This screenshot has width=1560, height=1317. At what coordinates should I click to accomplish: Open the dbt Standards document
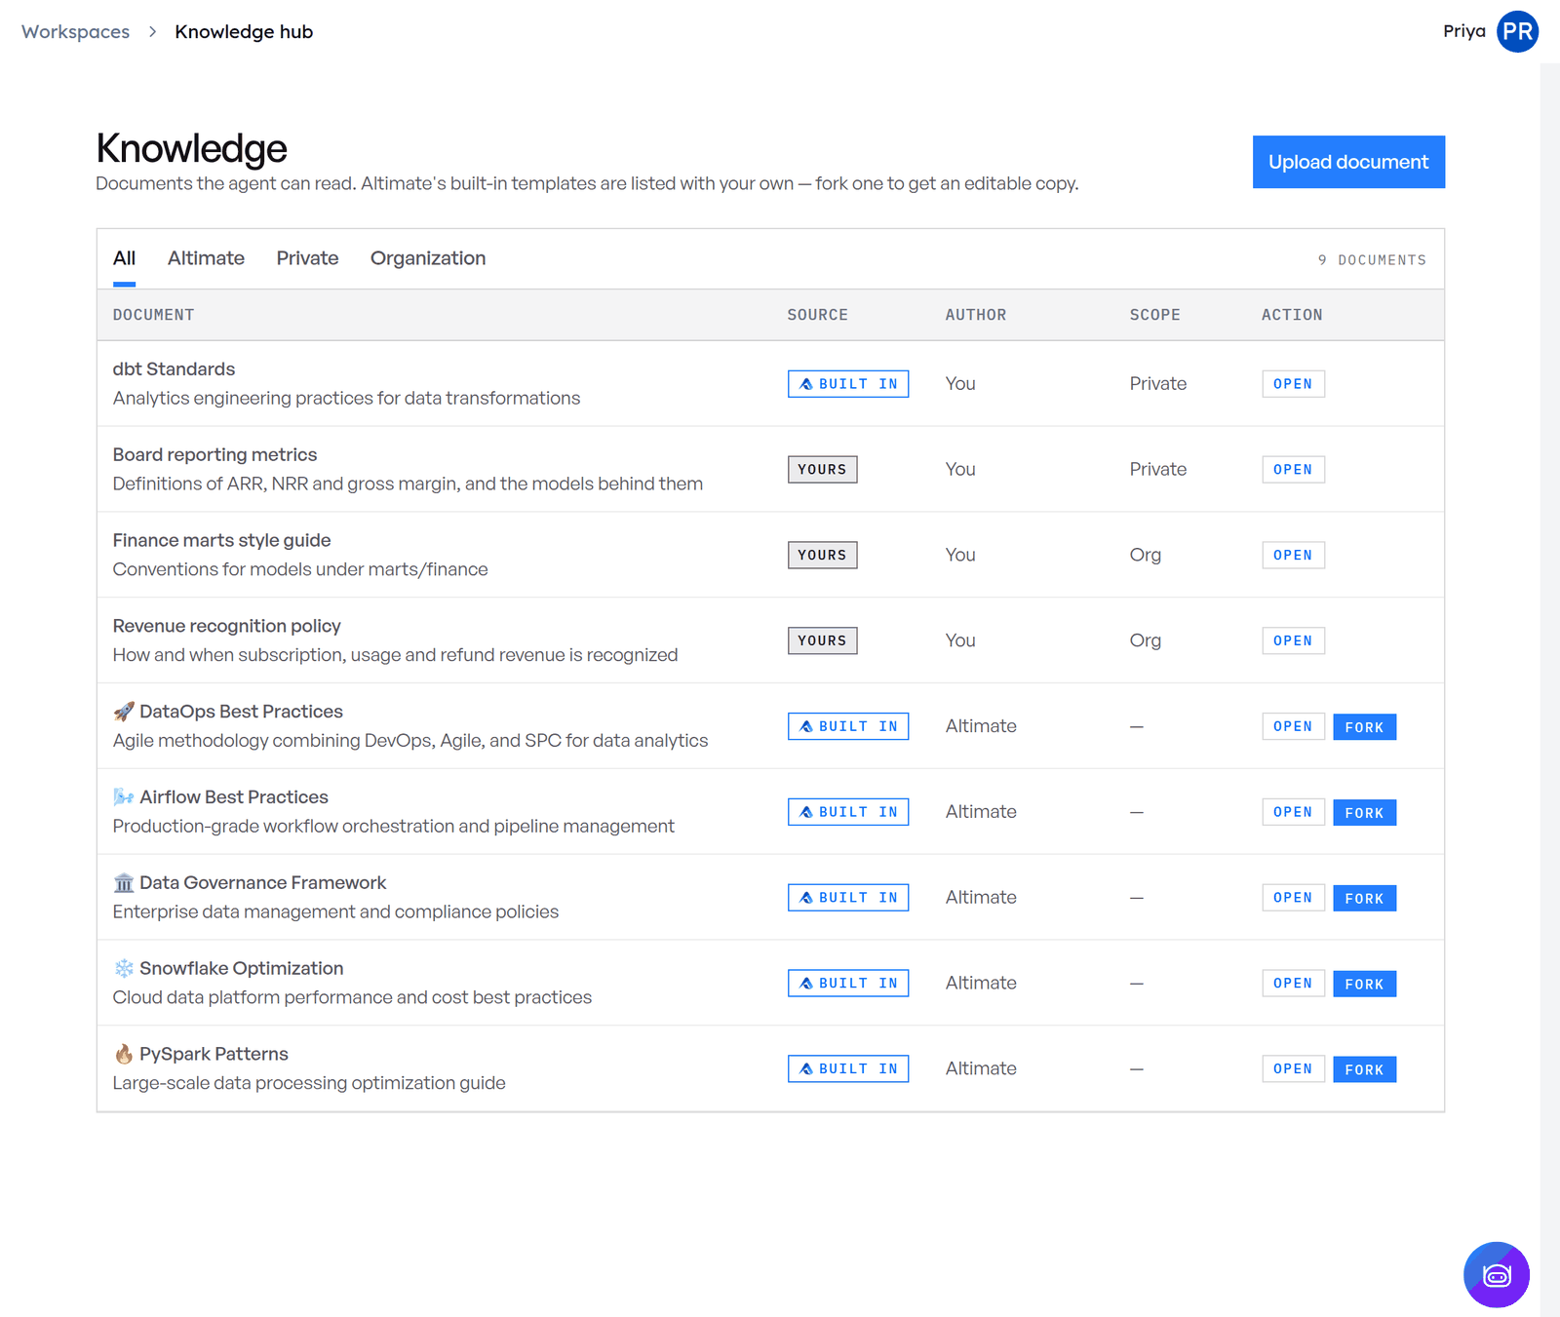(1293, 384)
